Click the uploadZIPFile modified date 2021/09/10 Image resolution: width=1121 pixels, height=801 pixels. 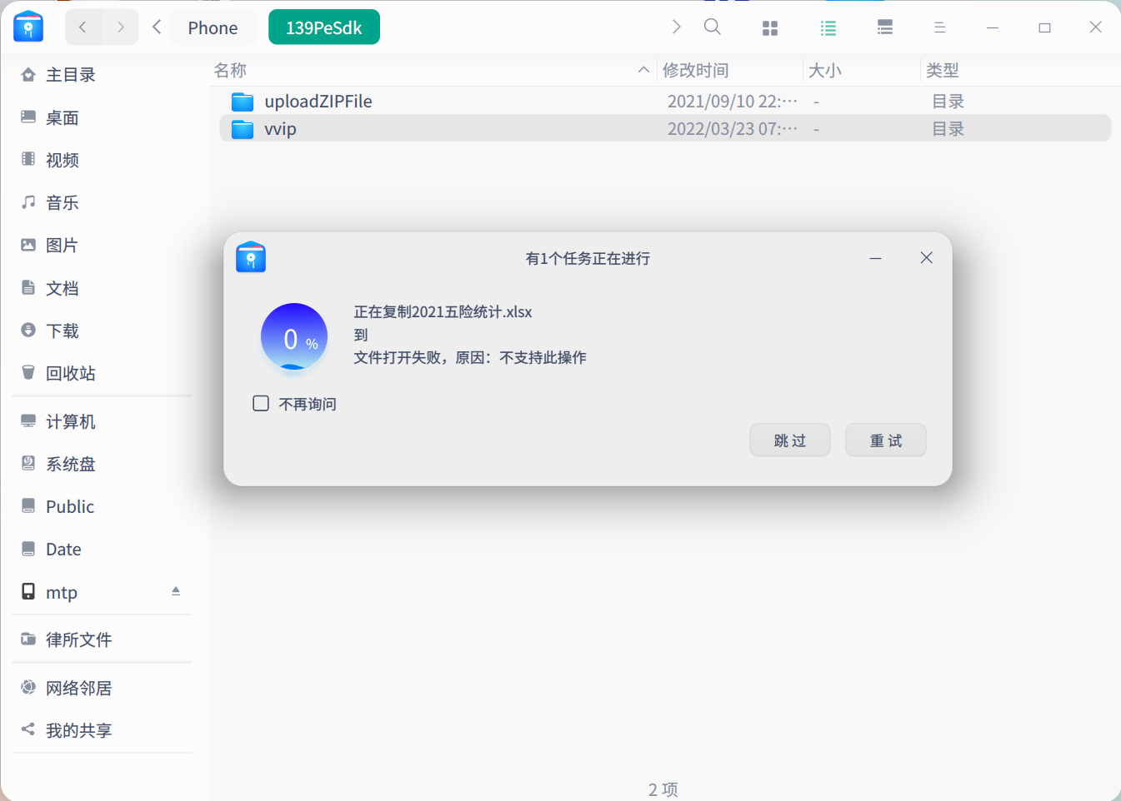click(733, 102)
